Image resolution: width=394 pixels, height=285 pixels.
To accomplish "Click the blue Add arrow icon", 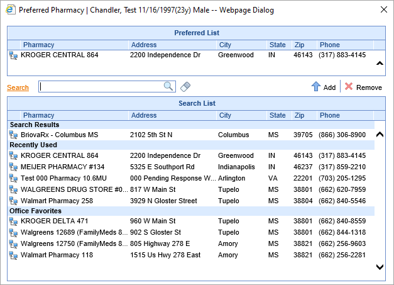I will click(316, 87).
